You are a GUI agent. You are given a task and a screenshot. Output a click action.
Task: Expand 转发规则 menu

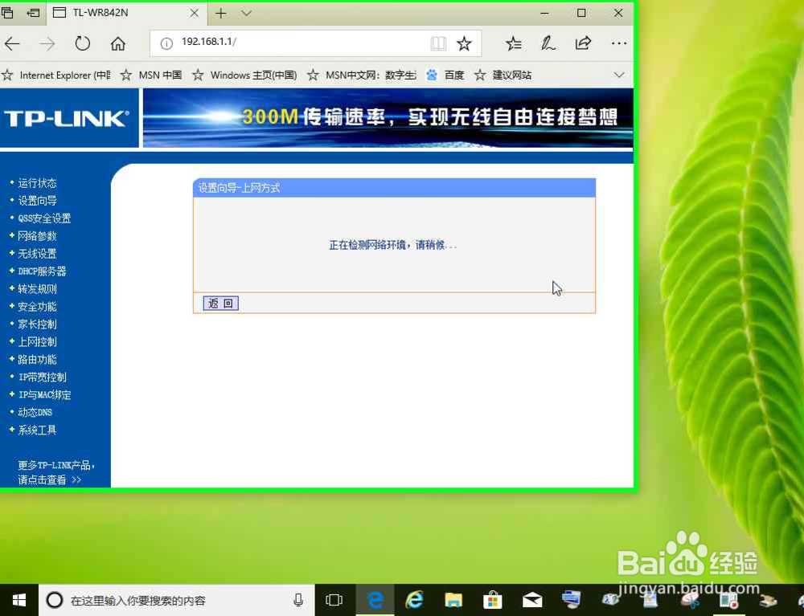37,289
